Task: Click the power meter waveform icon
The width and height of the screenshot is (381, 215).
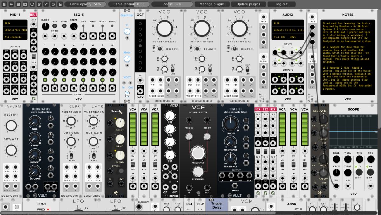Action: tap(46, 4)
